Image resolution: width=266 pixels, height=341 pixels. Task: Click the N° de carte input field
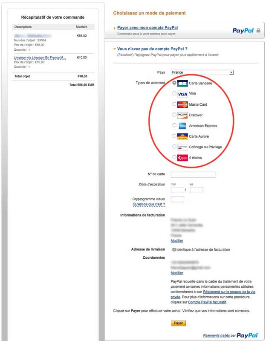(x=194, y=174)
